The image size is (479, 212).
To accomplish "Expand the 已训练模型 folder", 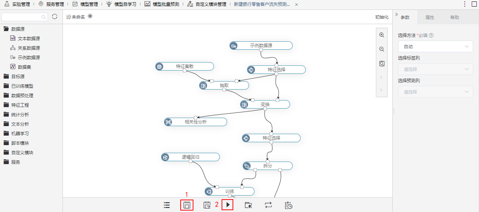I will coord(18,86).
